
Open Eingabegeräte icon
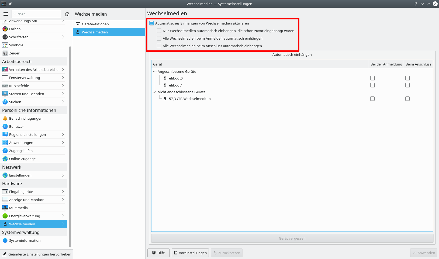coord(5,192)
